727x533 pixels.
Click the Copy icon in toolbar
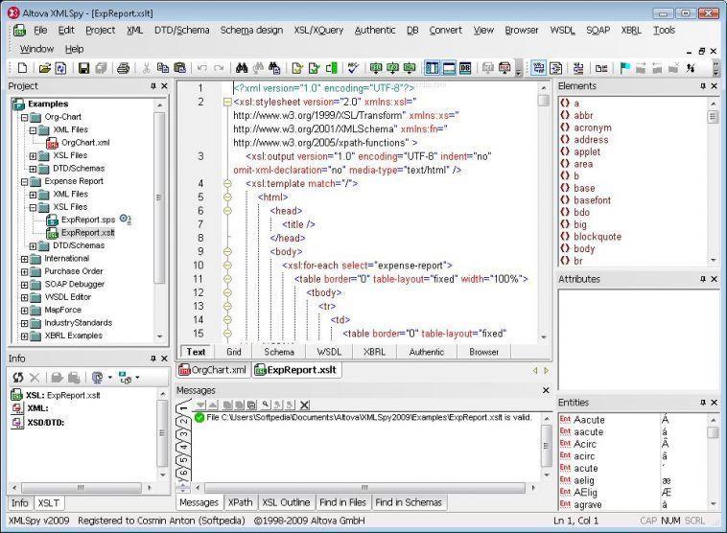[163, 69]
